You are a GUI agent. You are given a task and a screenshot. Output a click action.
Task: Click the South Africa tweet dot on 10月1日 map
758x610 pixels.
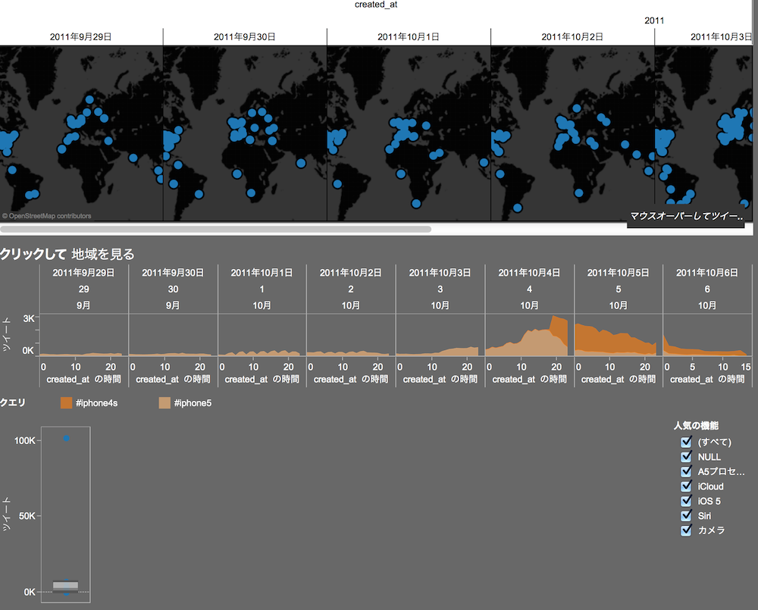[x=416, y=204]
